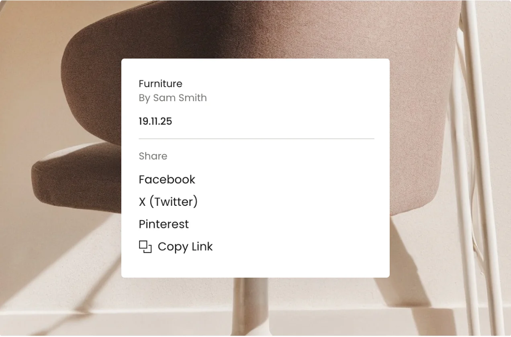Open author By Sam Smith
The height and width of the screenshot is (337, 511).
173,98
